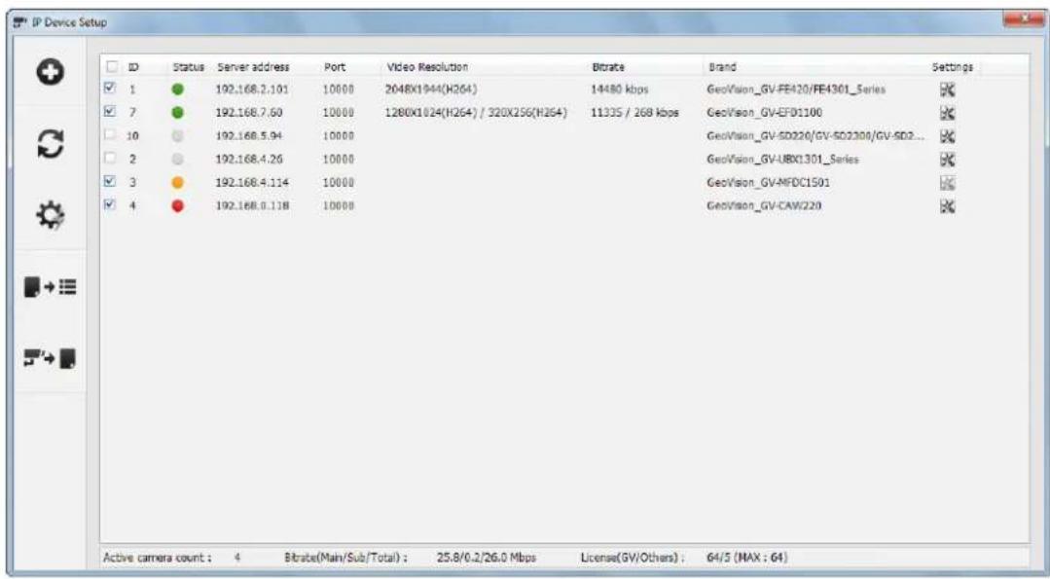Click the Add Camera plus icon
Image resolution: width=1050 pixels, height=579 pixels.
[51, 72]
